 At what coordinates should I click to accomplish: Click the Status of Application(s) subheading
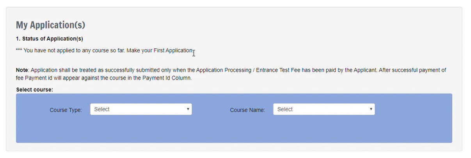pyautogui.click(x=50, y=39)
